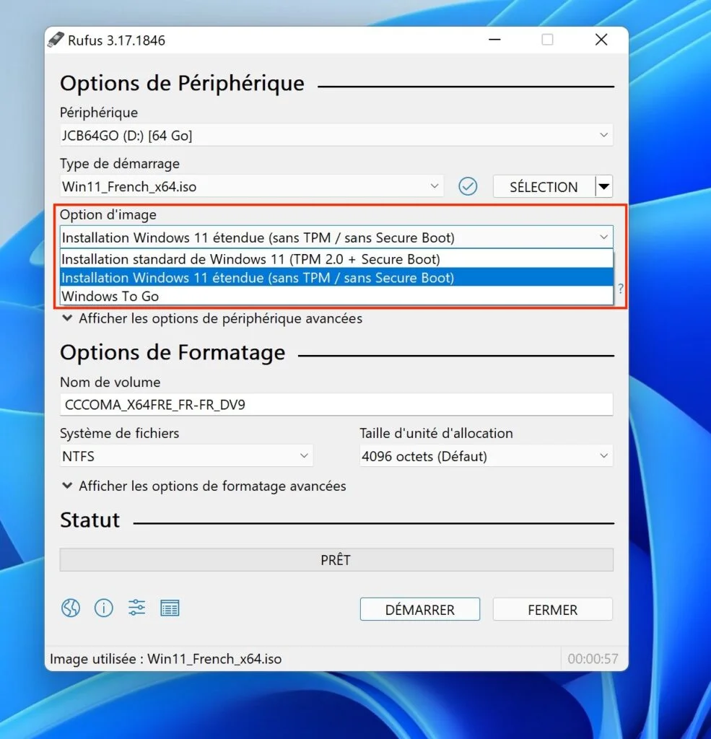Expand Afficher les options de périphérique avancées
This screenshot has height=739, width=711.
212,318
